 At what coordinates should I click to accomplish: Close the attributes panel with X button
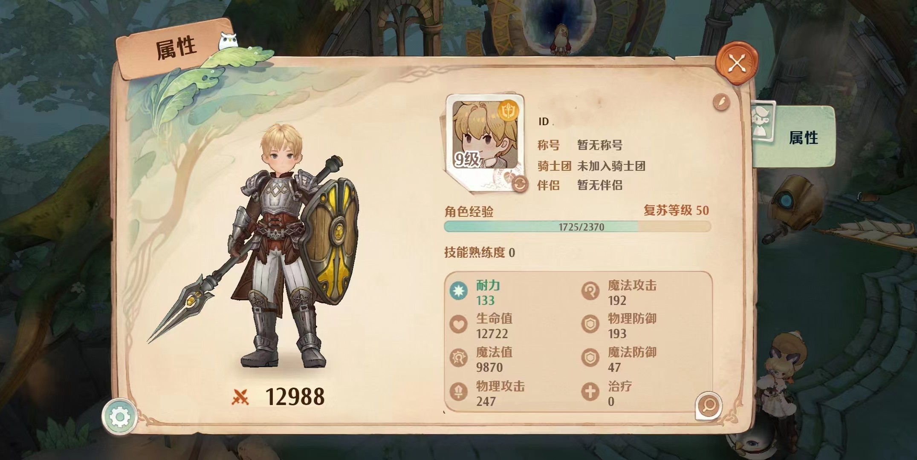point(737,64)
